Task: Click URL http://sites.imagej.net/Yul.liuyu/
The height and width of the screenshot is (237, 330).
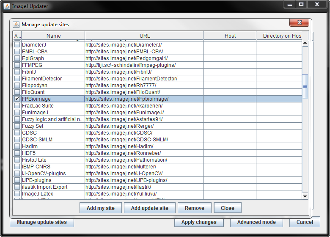Action: coord(144,194)
